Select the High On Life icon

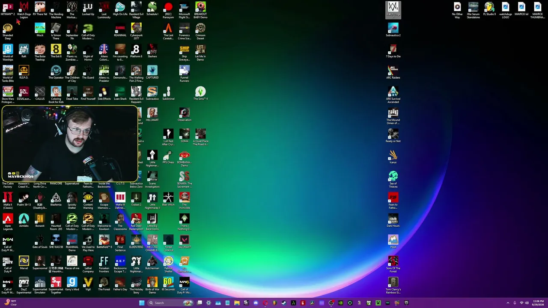click(x=120, y=10)
